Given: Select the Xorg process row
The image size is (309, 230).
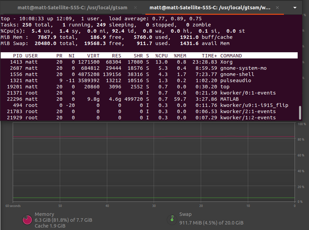Looking at the screenshot, I should pyautogui.click(x=149, y=62).
